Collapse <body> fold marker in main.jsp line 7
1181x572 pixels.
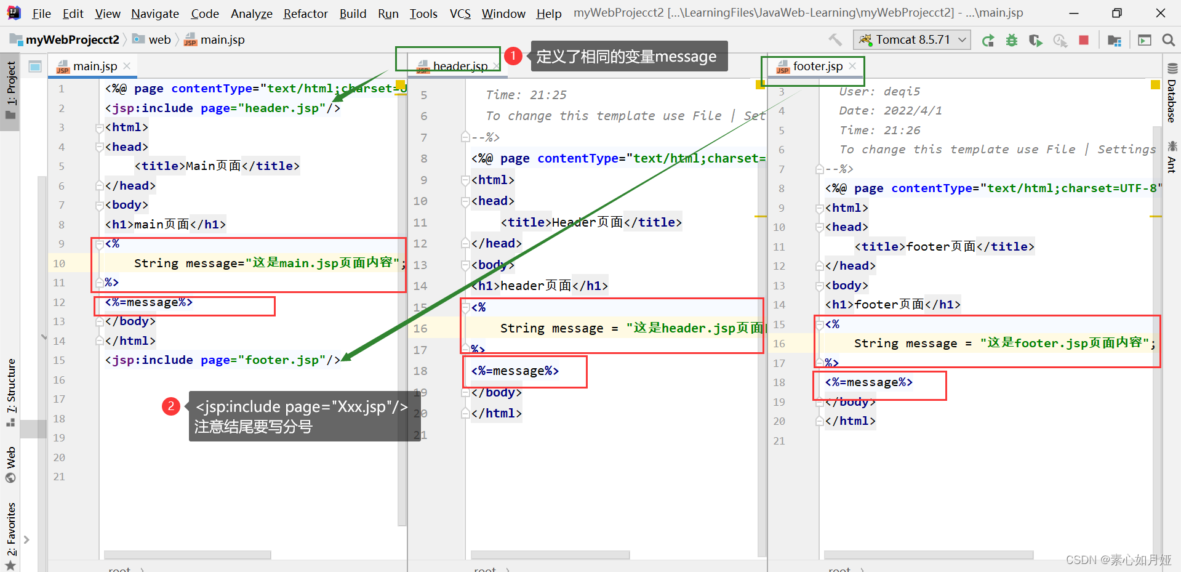tap(100, 205)
